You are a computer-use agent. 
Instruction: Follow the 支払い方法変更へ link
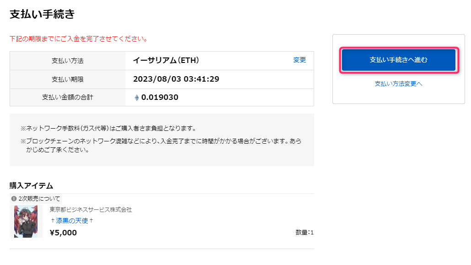click(x=398, y=84)
